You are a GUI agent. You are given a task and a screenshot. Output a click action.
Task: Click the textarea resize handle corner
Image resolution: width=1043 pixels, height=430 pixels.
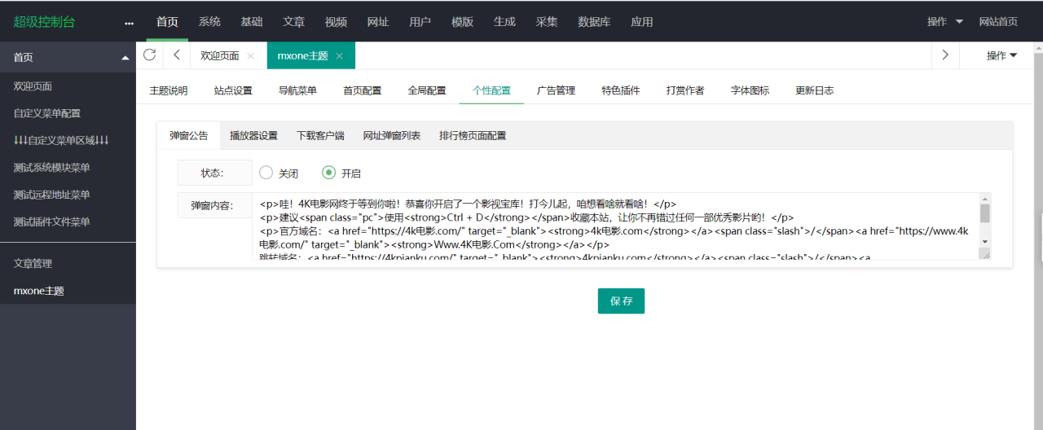click(985, 254)
